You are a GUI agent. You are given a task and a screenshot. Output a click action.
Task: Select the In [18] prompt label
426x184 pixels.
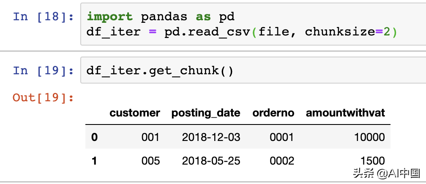44,16
